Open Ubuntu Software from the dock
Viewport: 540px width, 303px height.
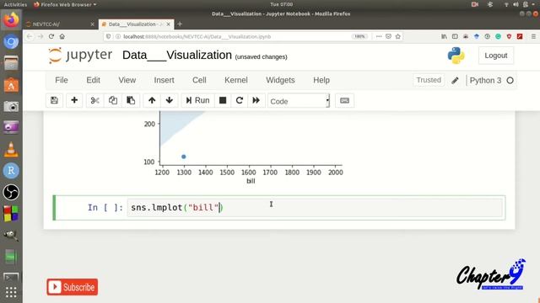(11, 85)
